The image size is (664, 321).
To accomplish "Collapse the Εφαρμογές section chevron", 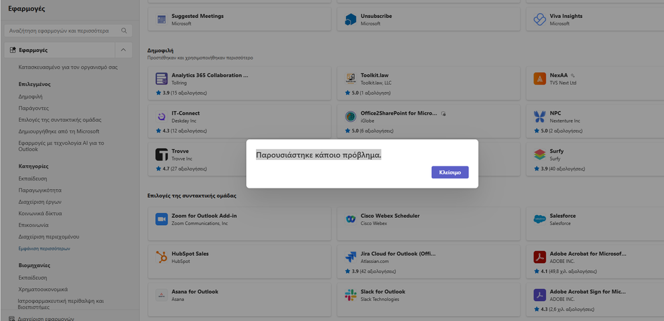I will click(123, 50).
